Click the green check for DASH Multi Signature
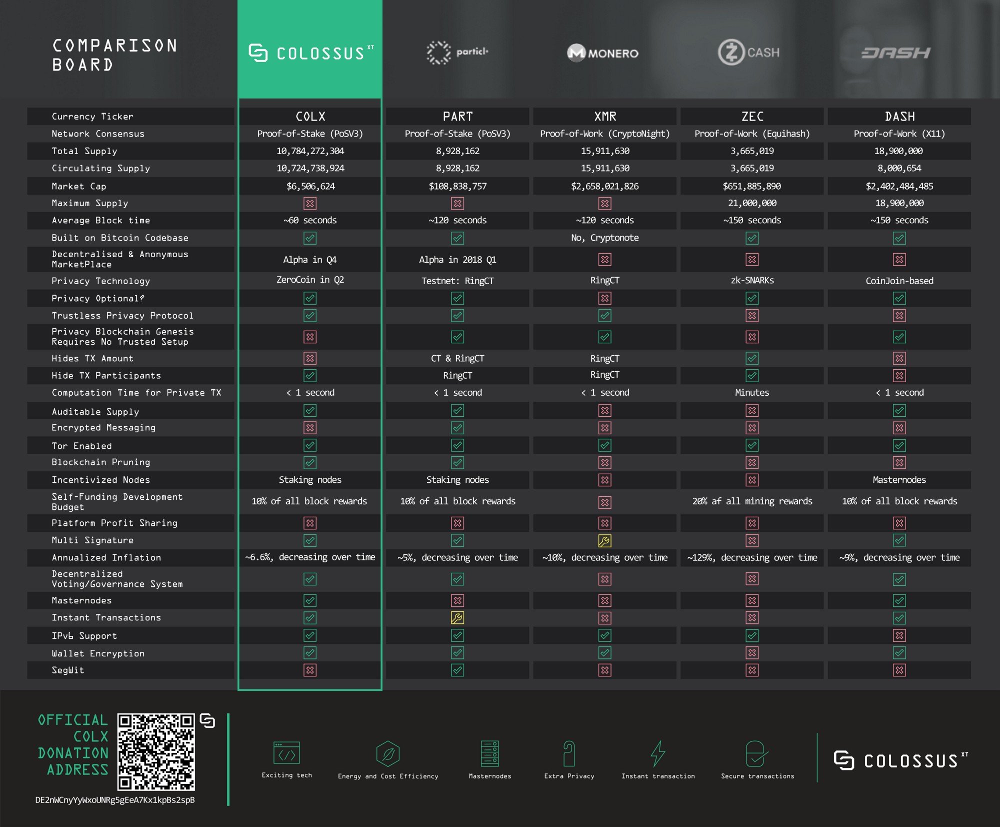Image resolution: width=1000 pixels, height=827 pixels. click(899, 540)
